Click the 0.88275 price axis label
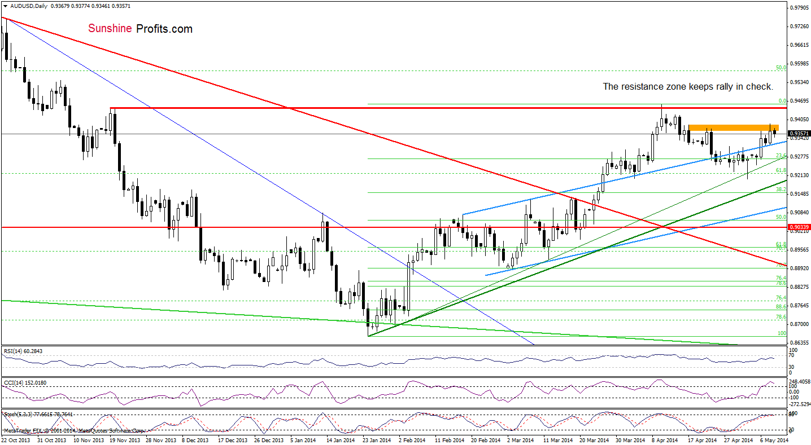 pos(799,287)
